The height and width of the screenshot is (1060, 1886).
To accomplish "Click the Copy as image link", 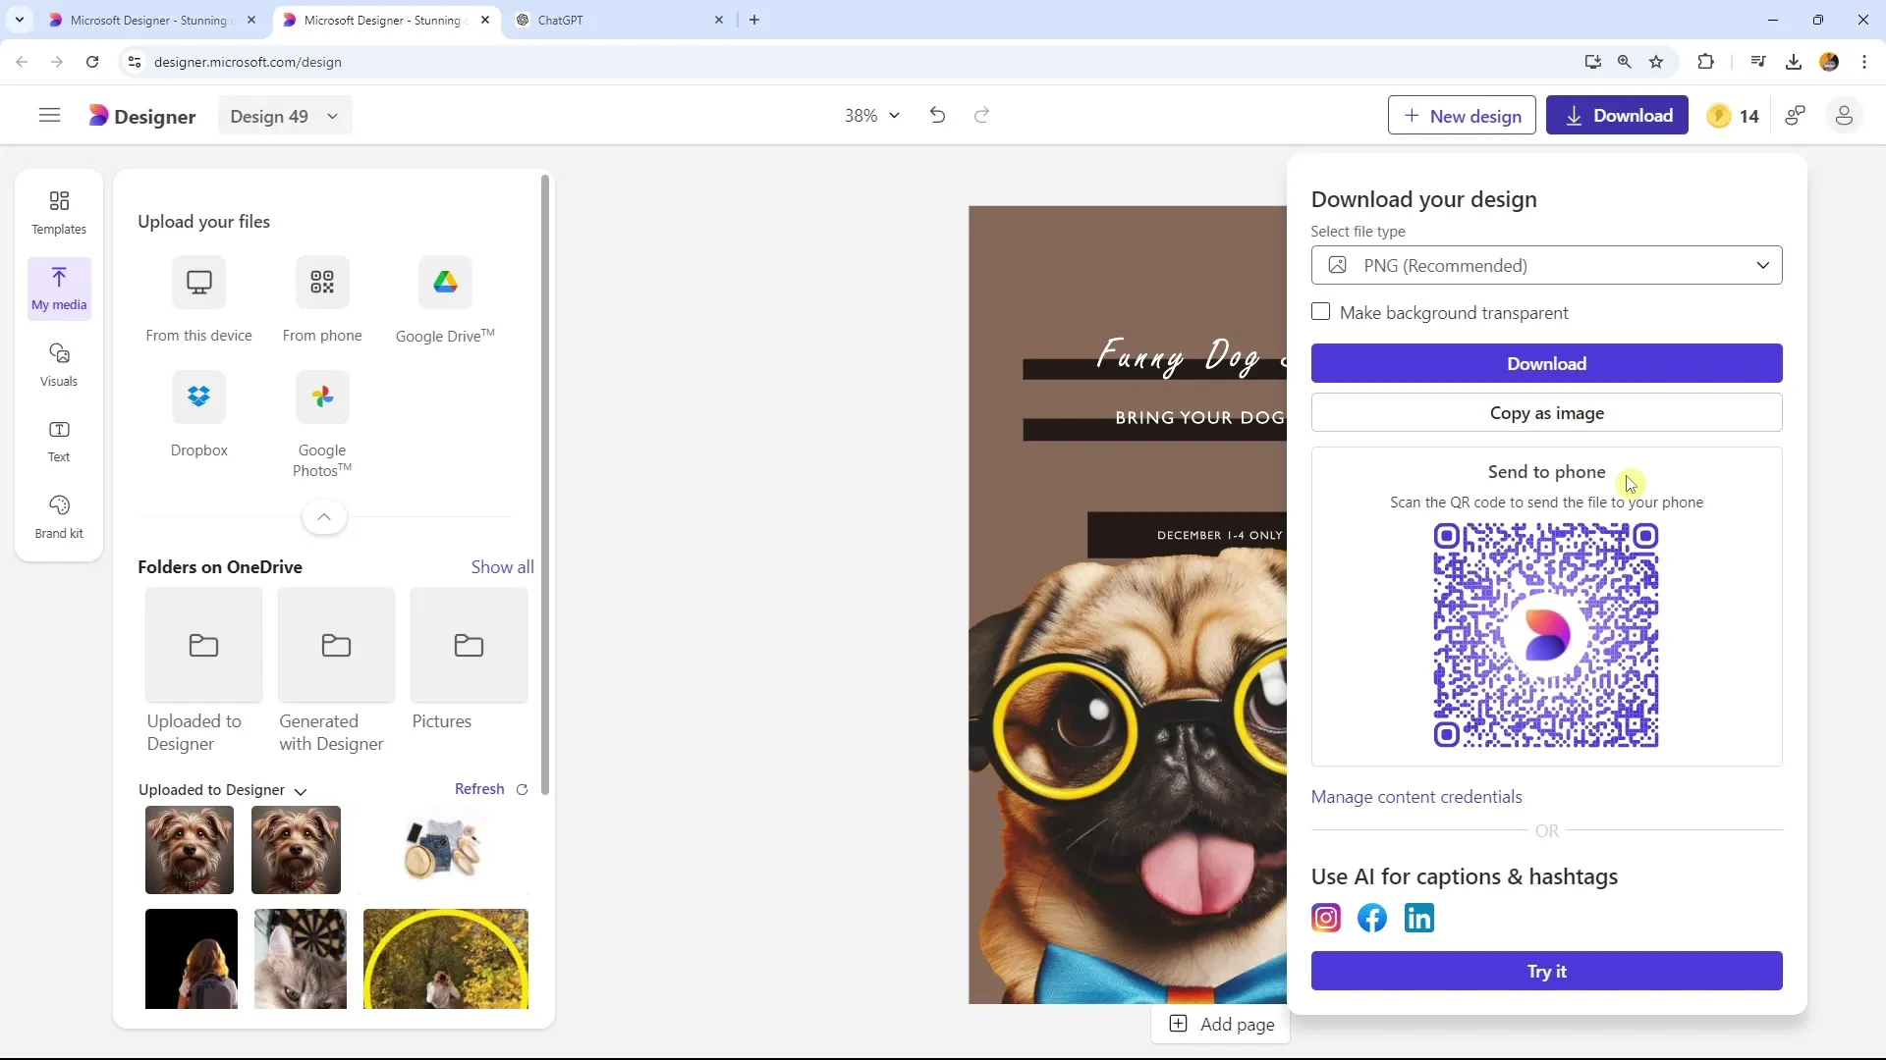I will click(x=1547, y=413).
